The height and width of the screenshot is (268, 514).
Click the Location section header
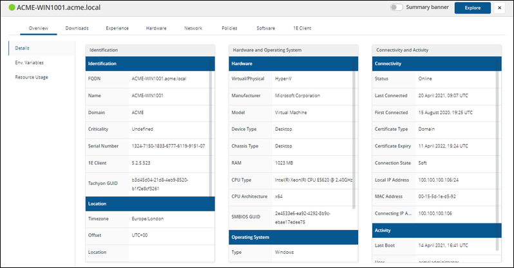point(148,204)
